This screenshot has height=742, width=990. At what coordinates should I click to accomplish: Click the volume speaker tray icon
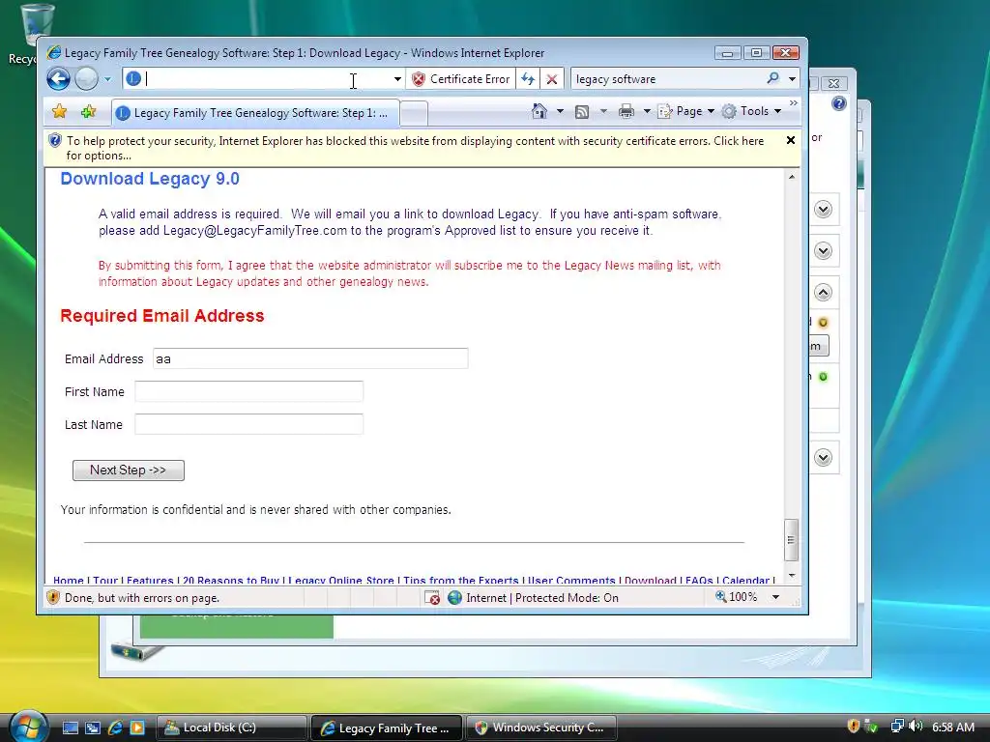(915, 727)
